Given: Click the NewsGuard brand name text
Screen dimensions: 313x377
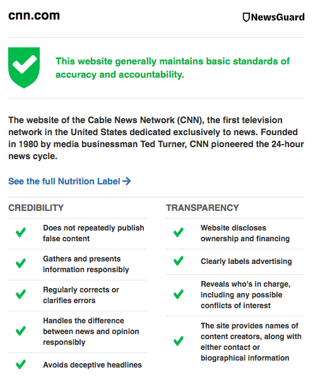Looking at the screenshot, I should click(x=278, y=17).
